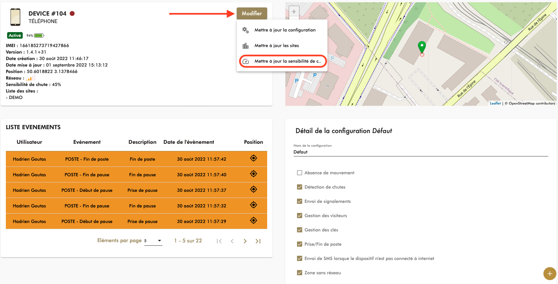Select Mettre à jour la configuration
Screen dimensions: 558x284
[x=285, y=30]
